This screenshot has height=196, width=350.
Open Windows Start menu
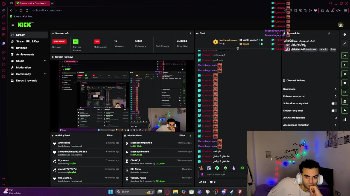tap(110, 192)
